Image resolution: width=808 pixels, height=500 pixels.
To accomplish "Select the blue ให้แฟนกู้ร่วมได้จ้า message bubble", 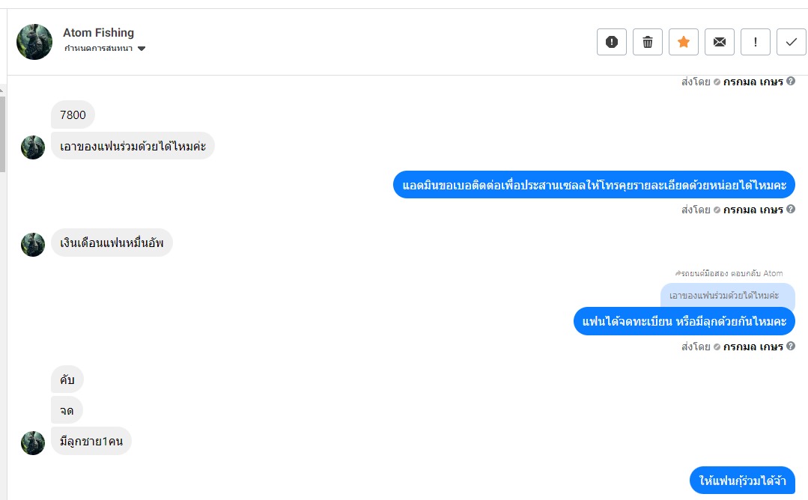I will tap(742, 481).
